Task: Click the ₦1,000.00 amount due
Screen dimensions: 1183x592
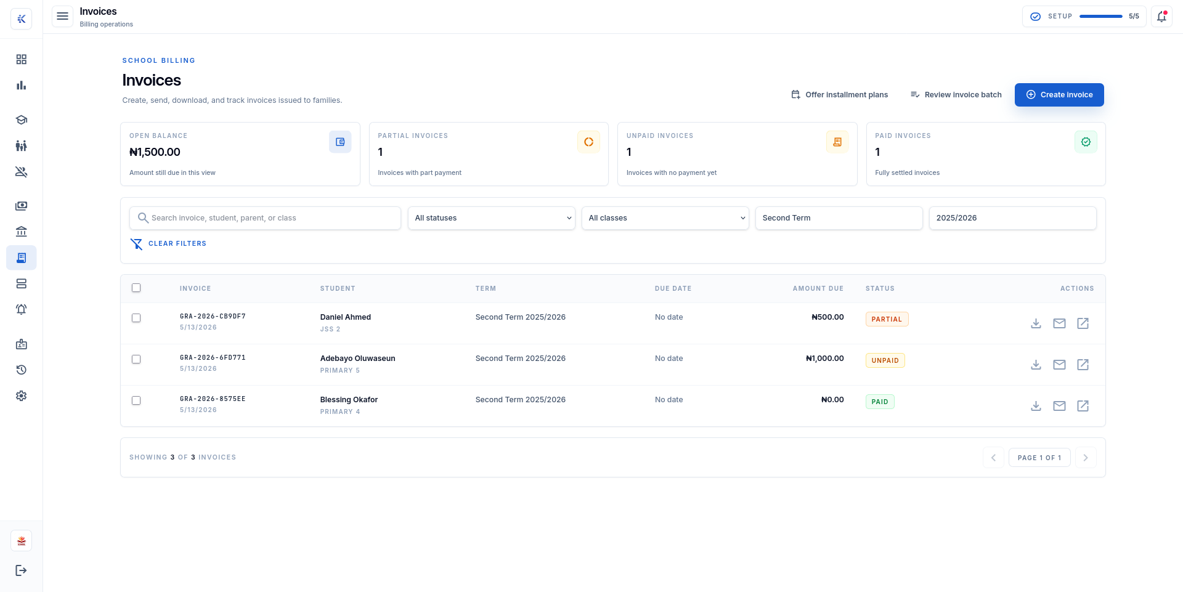Action: (x=825, y=359)
